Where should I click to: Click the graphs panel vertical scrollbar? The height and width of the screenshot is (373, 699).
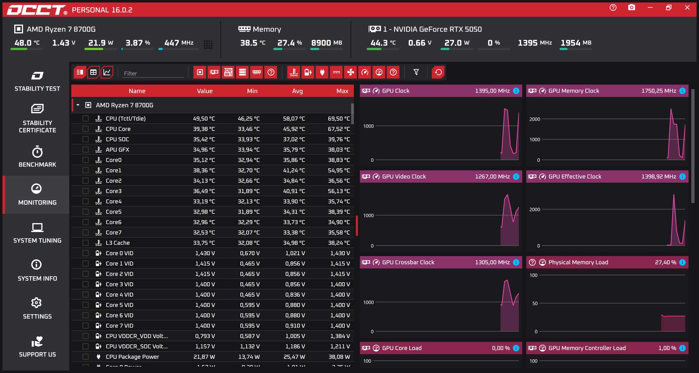[x=693, y=145]
